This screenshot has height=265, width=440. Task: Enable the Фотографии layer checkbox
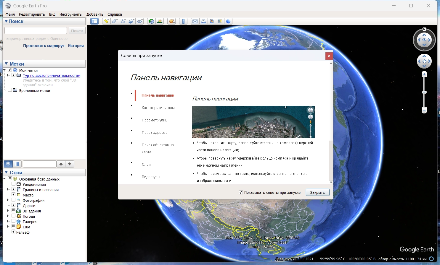click(13, 200)
